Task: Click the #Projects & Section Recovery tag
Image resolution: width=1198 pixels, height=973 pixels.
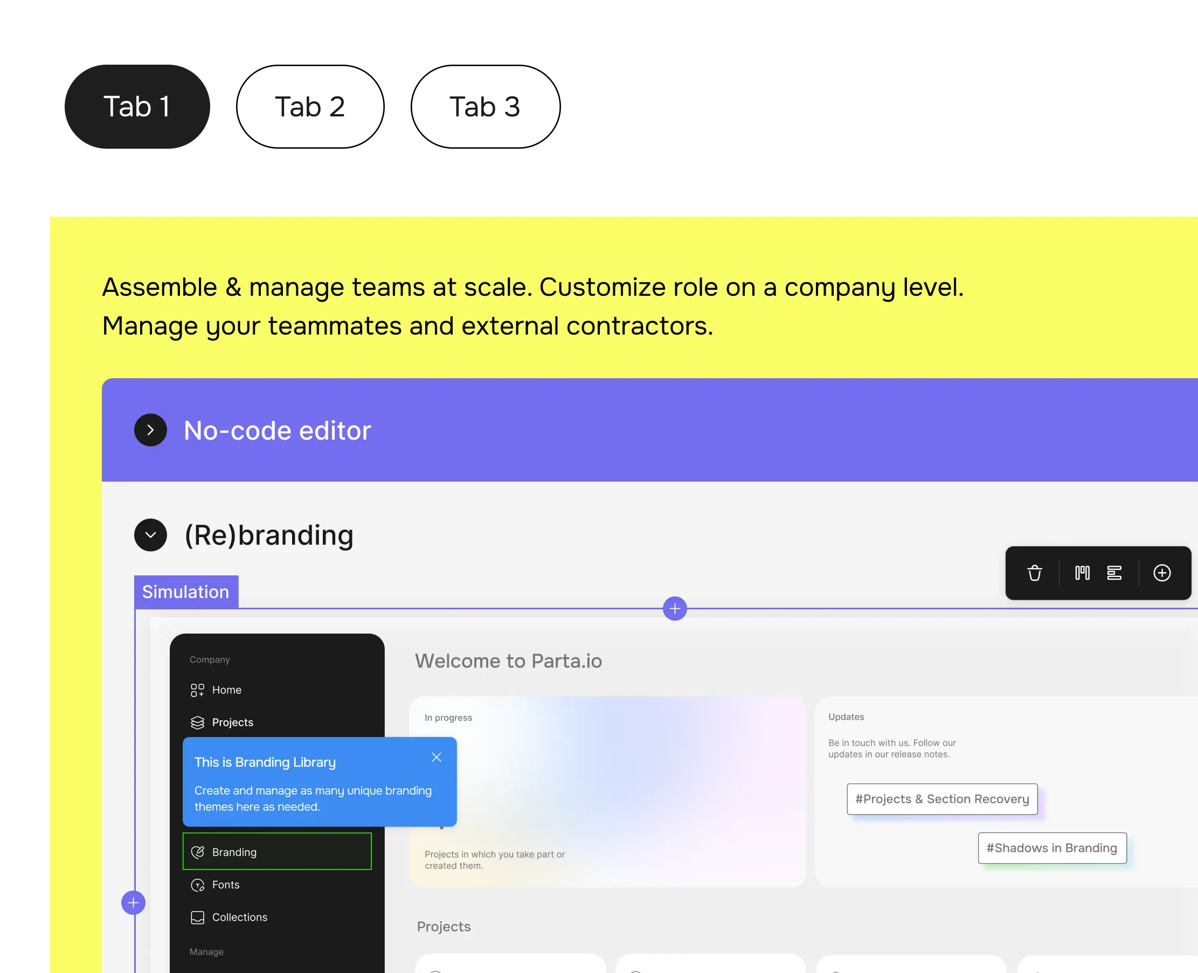Action: coord(942,798)
